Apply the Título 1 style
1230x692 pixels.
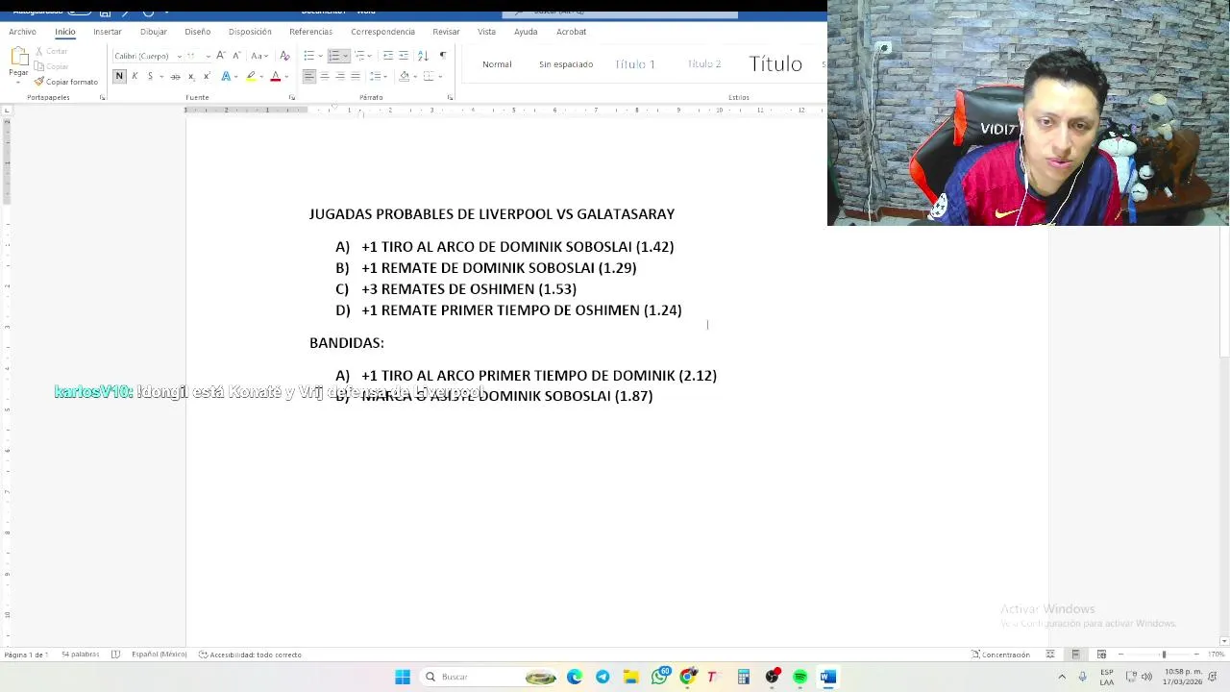[634, 64]
